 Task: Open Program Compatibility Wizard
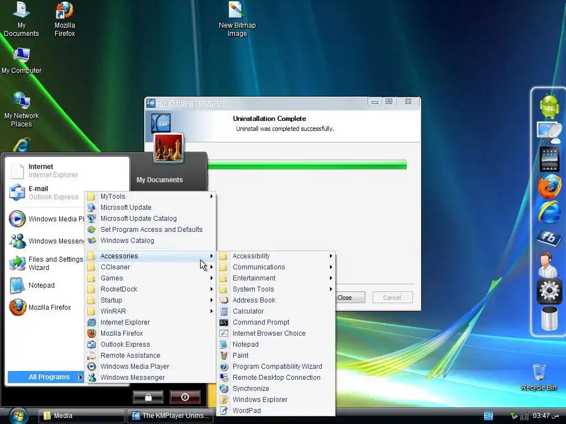click(x=276, y=367)
